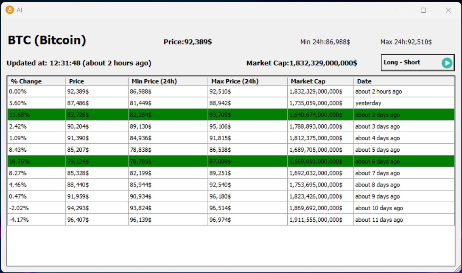Click the -4.17% change cell
Screen dimensions: 462x273
(36, 220)
